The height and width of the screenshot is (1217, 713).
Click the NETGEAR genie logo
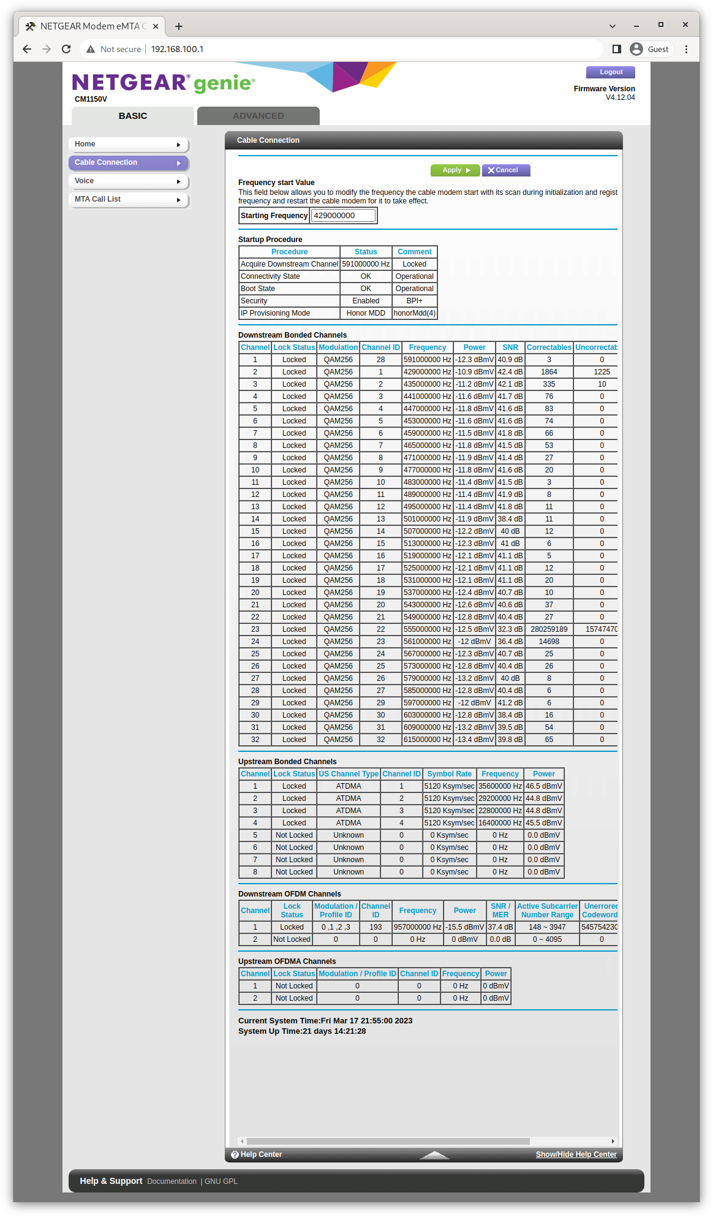[164, 83]
